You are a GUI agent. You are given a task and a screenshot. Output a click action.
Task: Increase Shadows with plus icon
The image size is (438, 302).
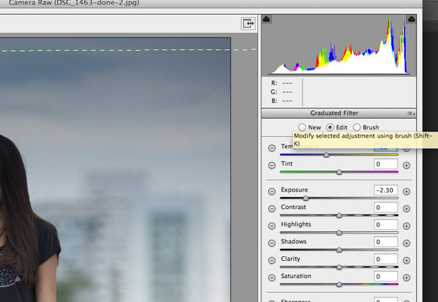[x=406, y=243]
